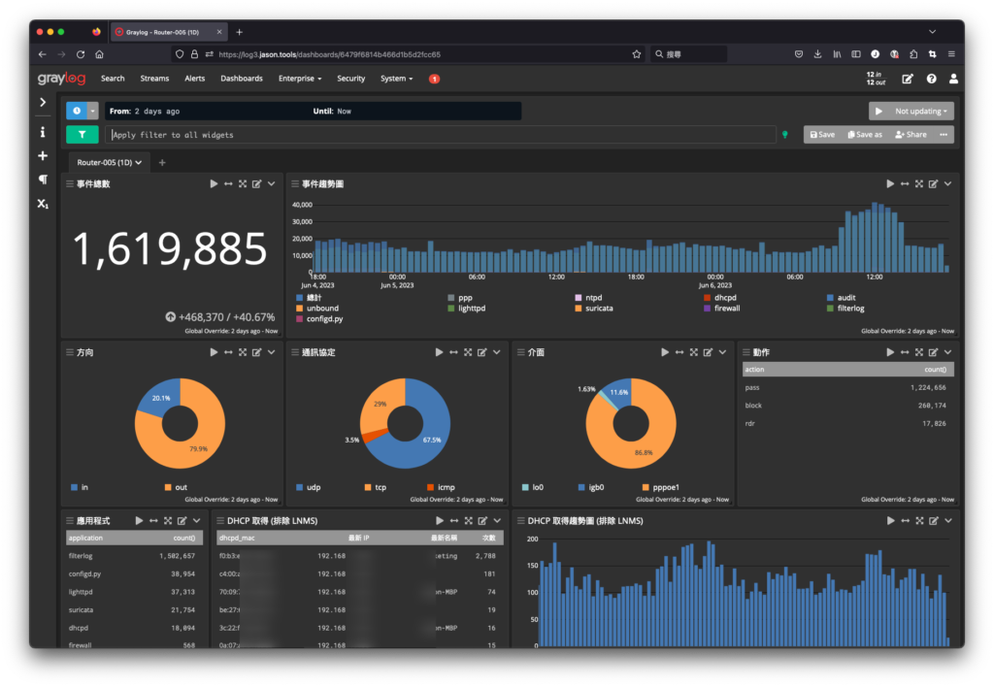Click the green lightbulb query help icon
This screenshot has width=994, height=687.
[x=785, y=134]
